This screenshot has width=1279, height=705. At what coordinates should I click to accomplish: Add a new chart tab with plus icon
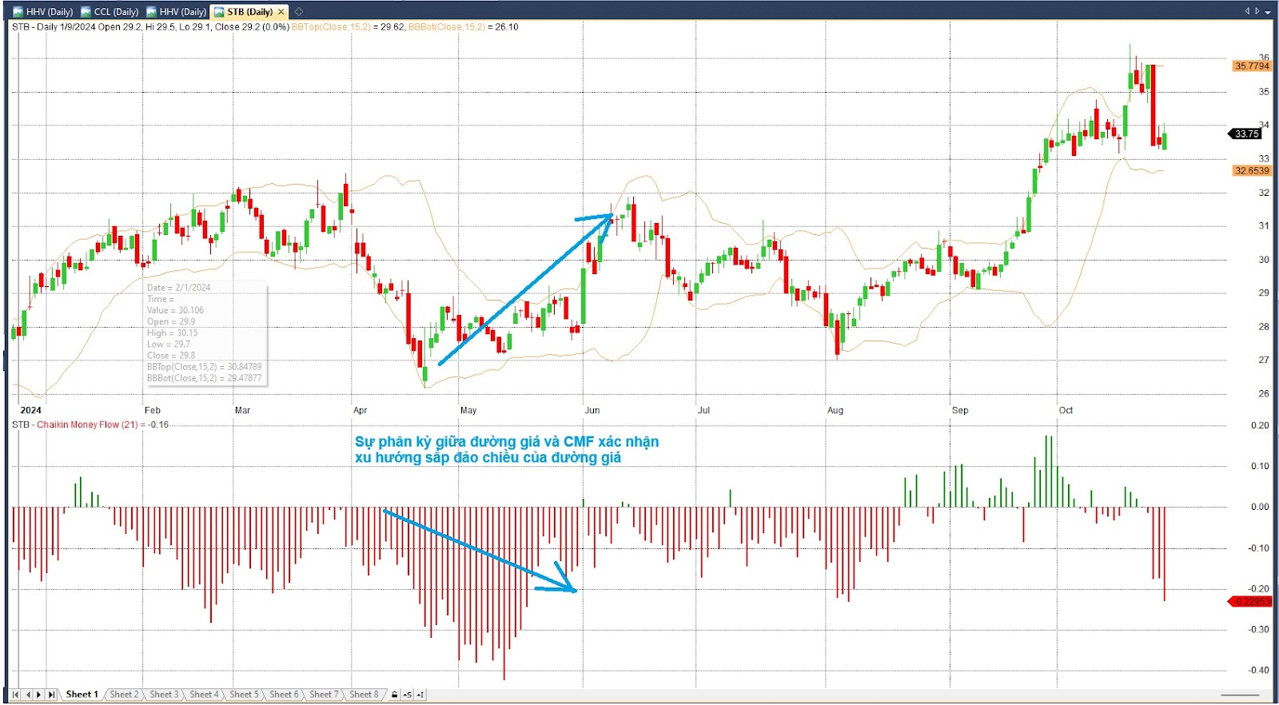pyautogui.click(x=299, y=12)
